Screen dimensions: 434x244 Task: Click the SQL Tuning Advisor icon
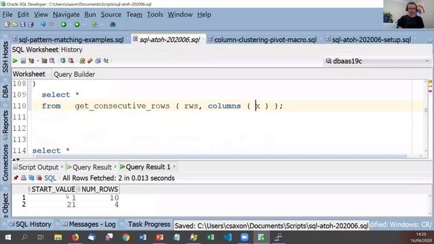pos(52,61)
